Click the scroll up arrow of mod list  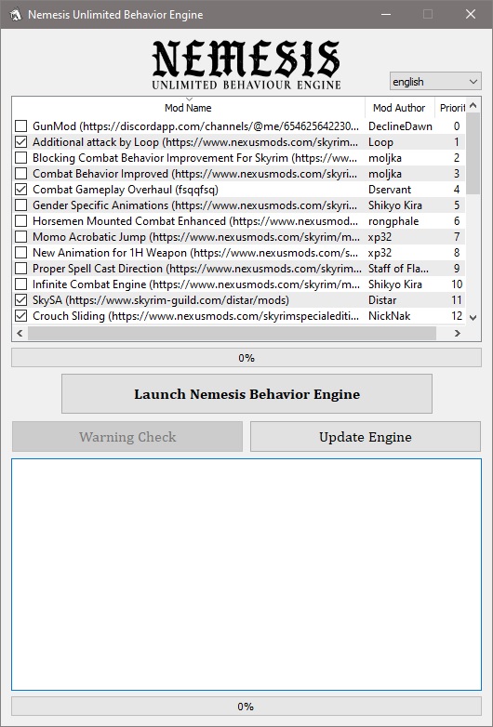click(x=473, y=105)
